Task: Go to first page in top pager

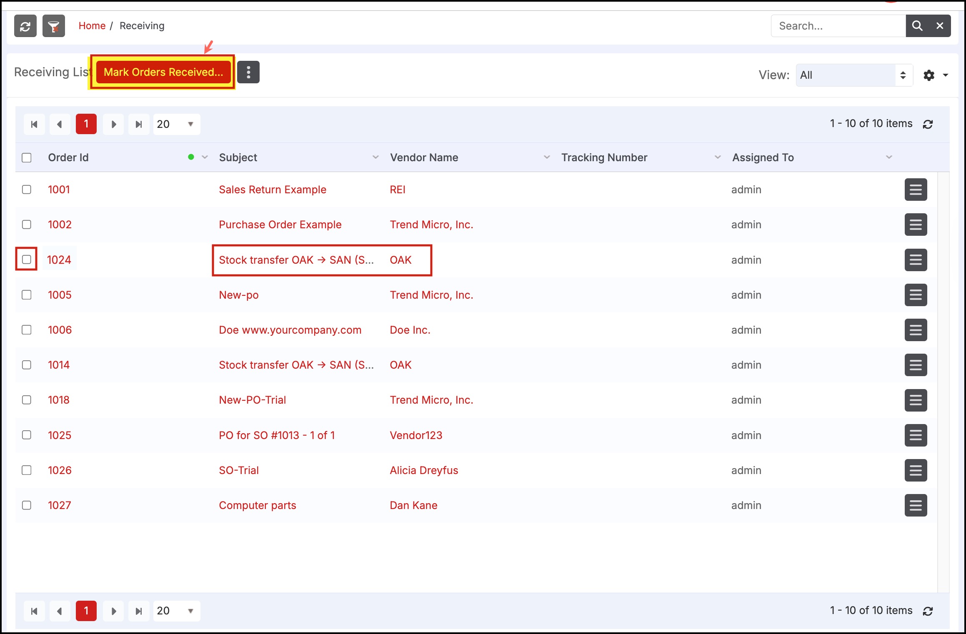Action: tap(34, 124)
